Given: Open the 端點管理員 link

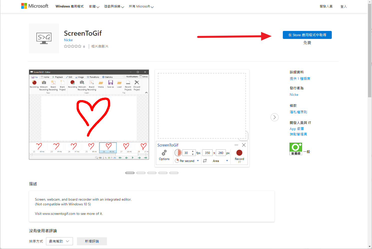Looking at the screenshot, I should click(x=298, y=134).
